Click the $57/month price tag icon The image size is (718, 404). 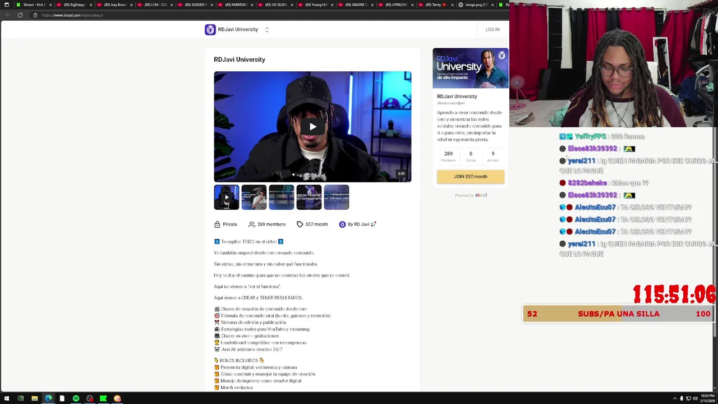tap(300, 224)
